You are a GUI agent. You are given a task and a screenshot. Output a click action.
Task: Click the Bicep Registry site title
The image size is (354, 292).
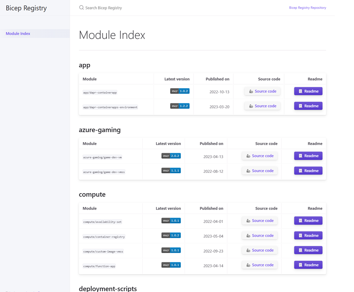26,8
